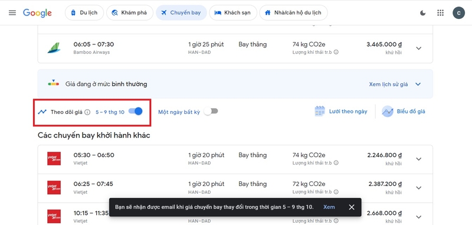The height and width of the screenshot is (225, 472).
Task: Click 1 giờ 25 phút duration
Action: pos(206,44)
